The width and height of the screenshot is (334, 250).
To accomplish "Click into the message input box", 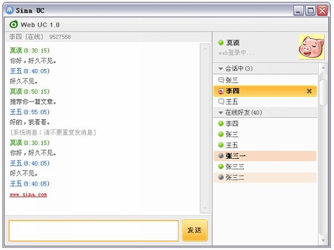I will coord(93,231).
